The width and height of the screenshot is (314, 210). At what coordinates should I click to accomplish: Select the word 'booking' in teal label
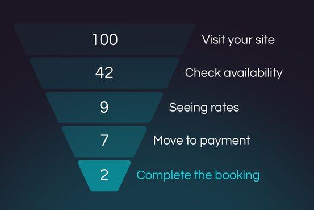[x=237, y=175]
